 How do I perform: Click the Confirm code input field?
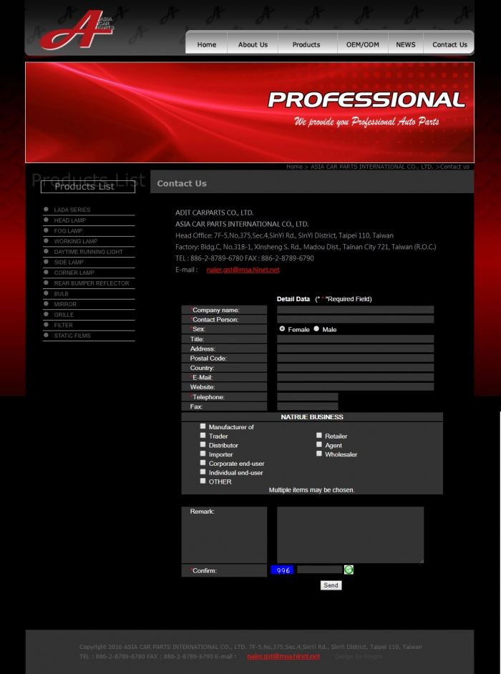click(319, 570)
